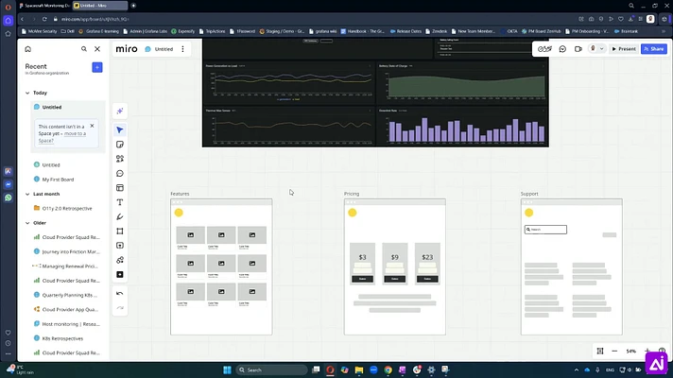Select the Pen drawing tool
Viewport: 673px width, 378px height.
pos(120,216)
